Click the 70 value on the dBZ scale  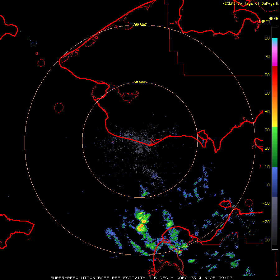pyautogui.click(x=267, y=57)
